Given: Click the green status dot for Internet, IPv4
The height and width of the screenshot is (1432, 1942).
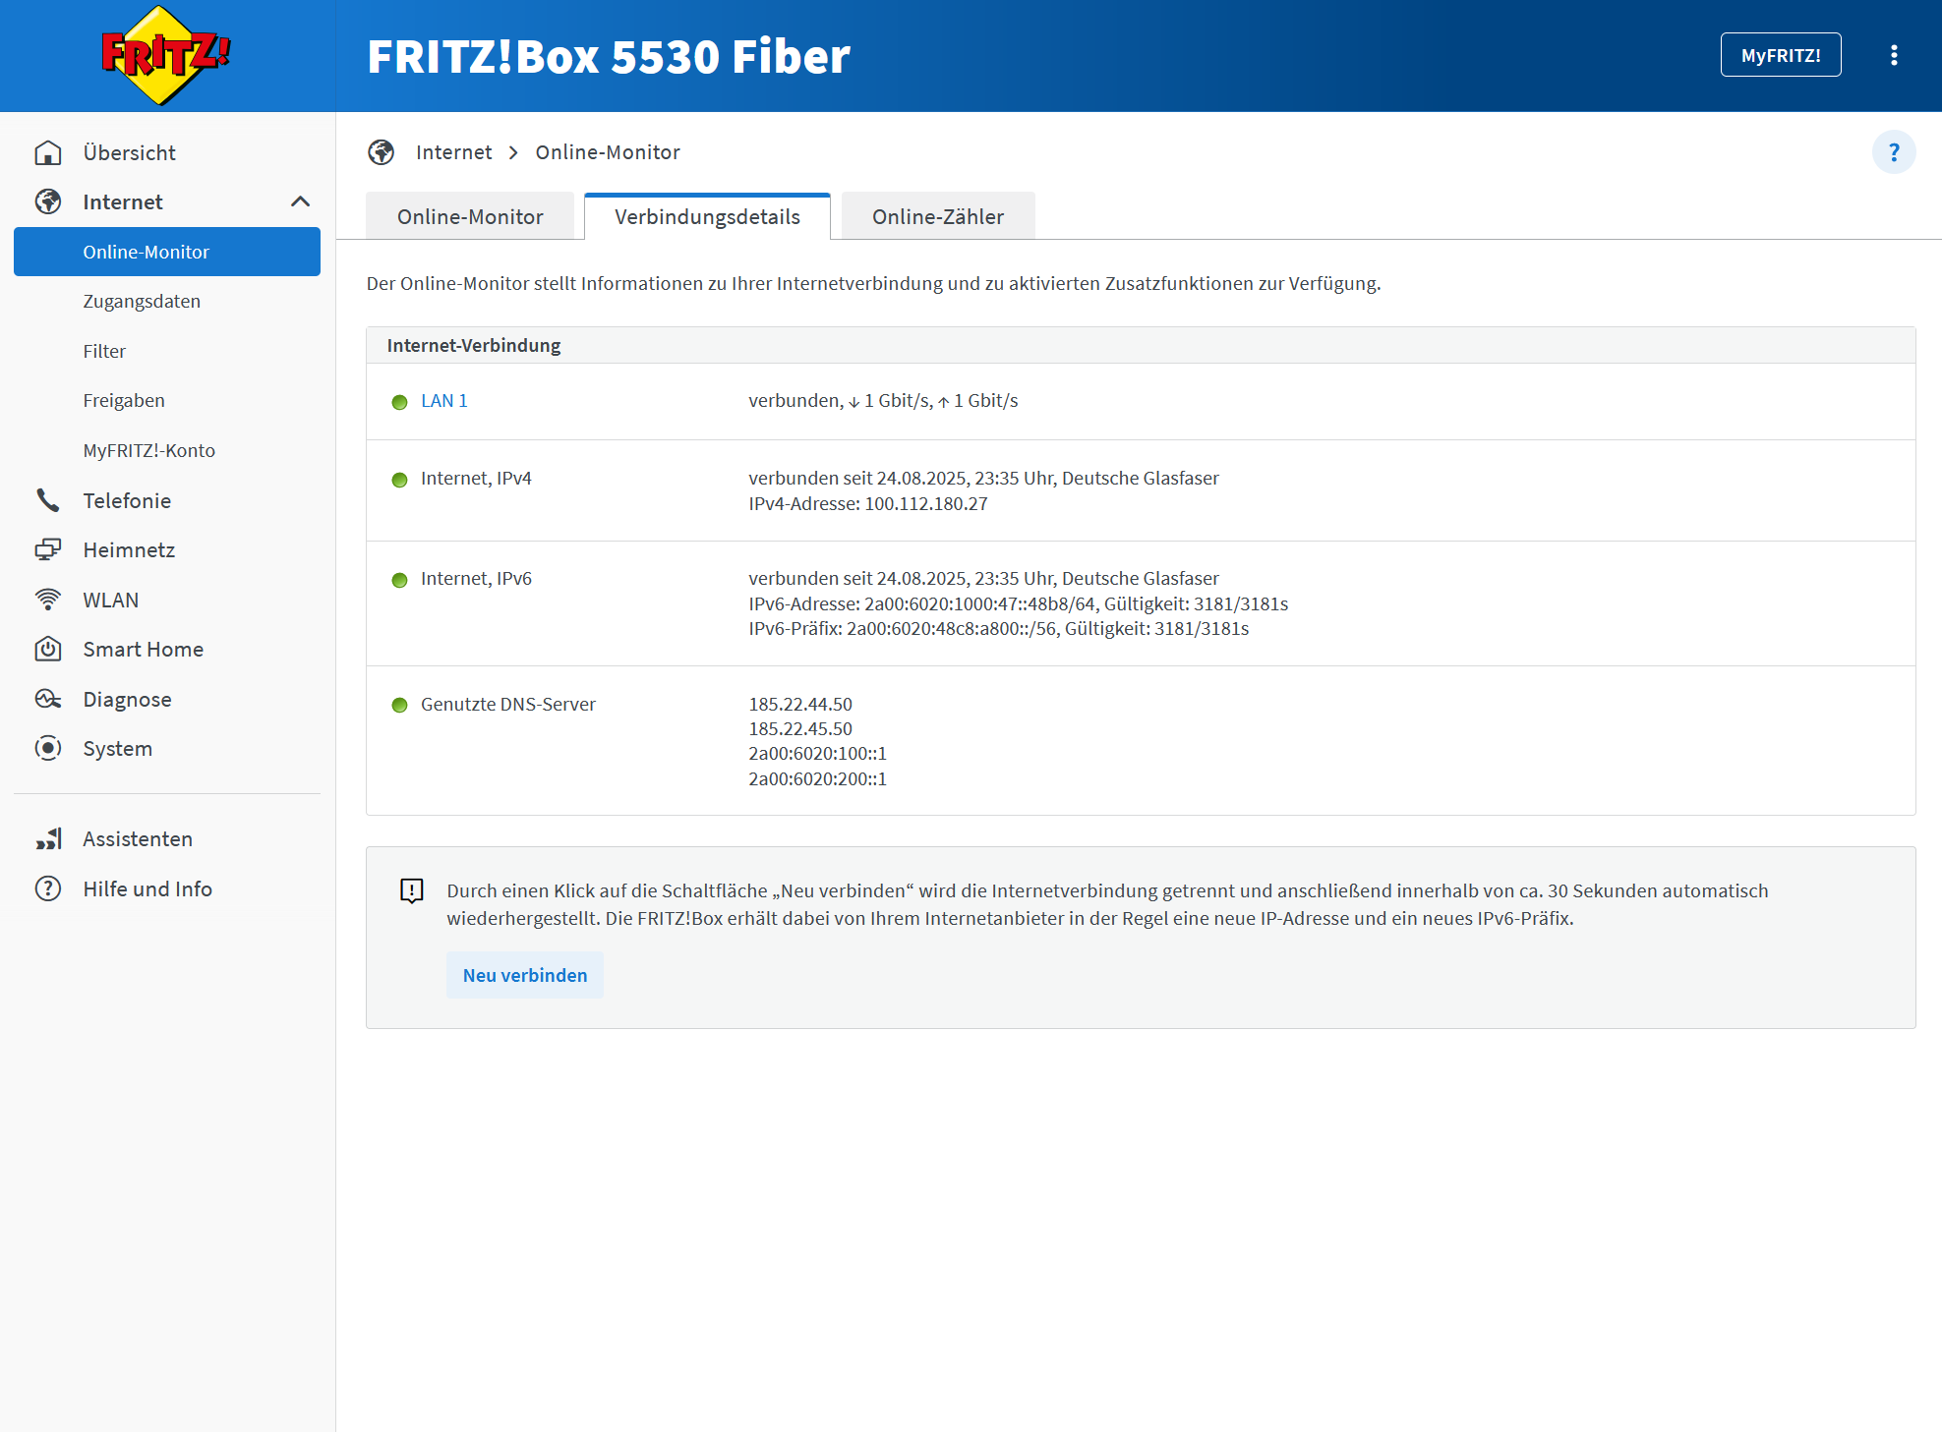Looking at the screenshot, I should (399, 480).
